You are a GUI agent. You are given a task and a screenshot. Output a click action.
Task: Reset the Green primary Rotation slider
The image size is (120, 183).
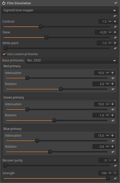tap(113, 121)
